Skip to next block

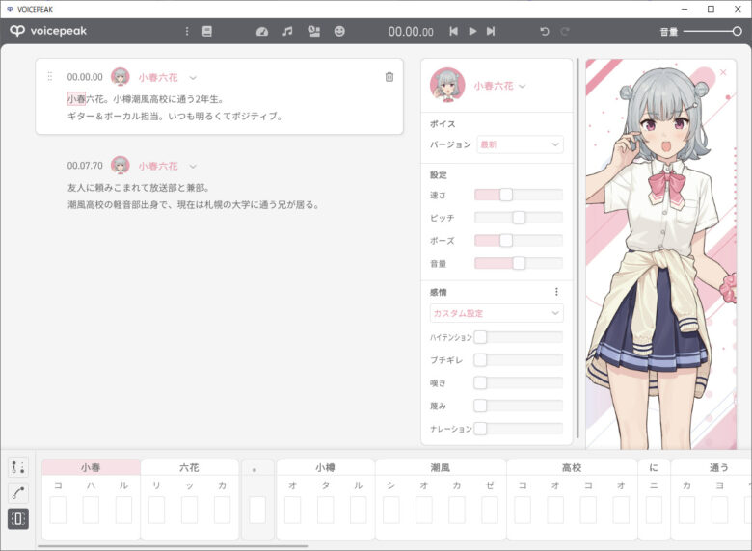coord(491,31)
